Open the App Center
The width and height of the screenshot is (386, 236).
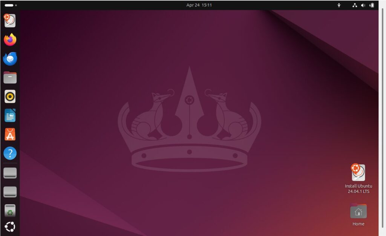coord(10,134)
